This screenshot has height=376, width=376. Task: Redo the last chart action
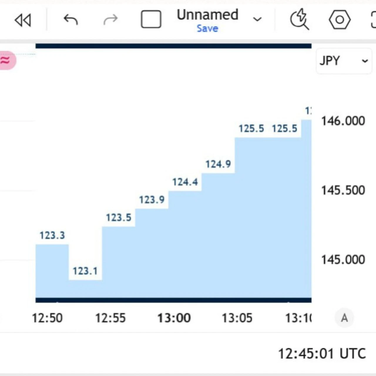(x=111, y=20)
